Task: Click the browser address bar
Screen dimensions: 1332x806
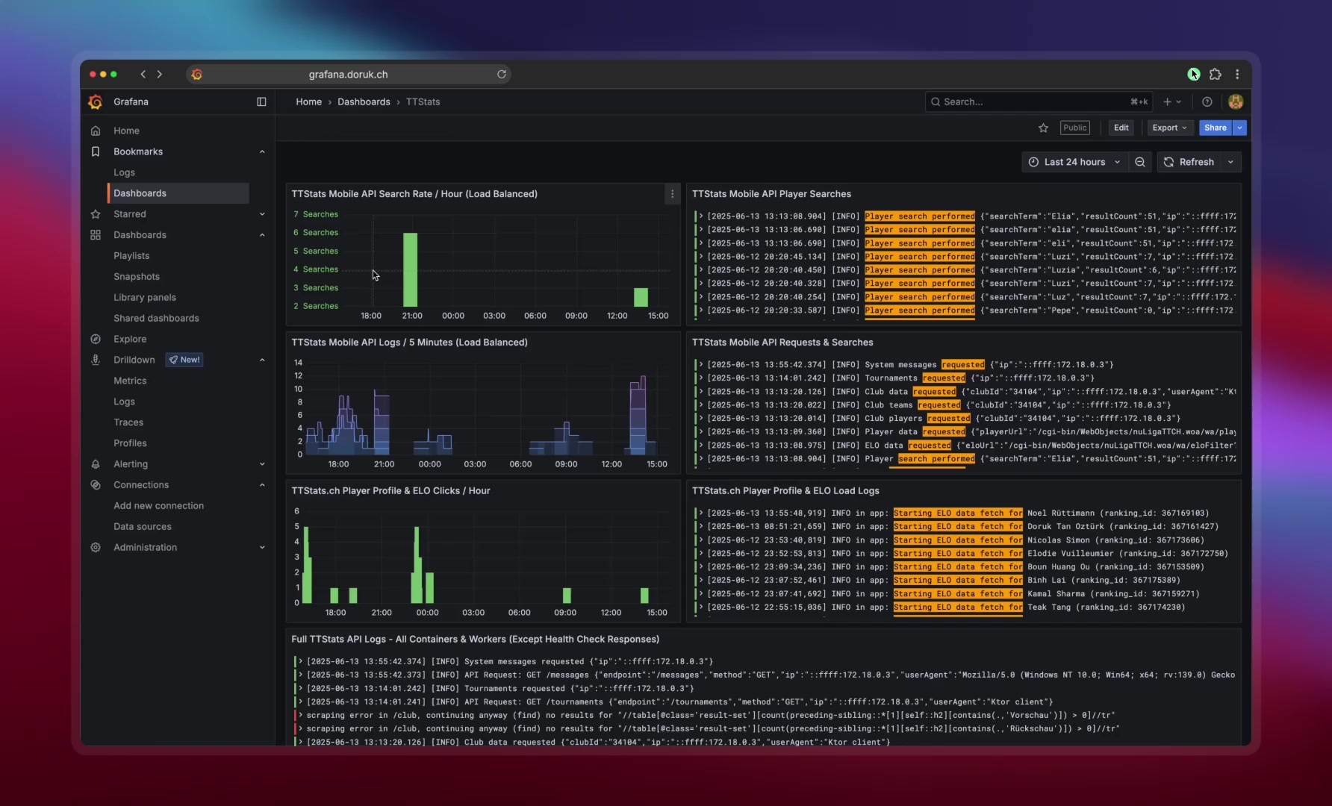Action: pos(348,74)
